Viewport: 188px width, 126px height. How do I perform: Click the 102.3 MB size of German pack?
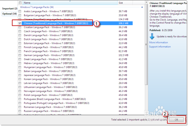(x=123, y=55)
